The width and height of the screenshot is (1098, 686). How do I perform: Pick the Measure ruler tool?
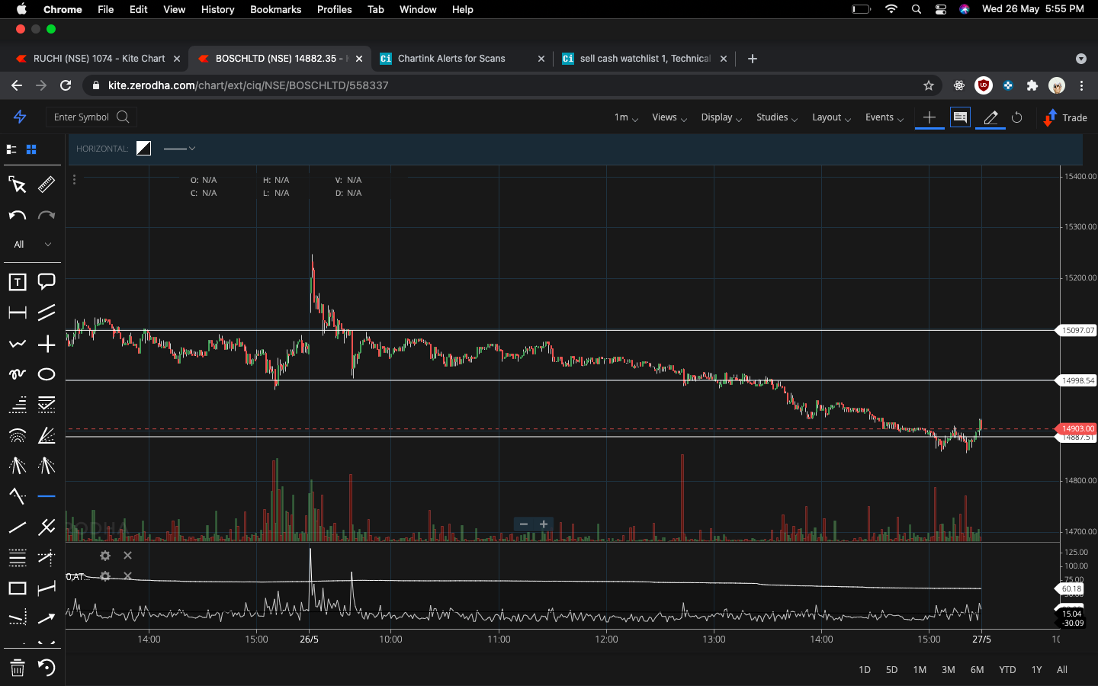coord(46,184)
